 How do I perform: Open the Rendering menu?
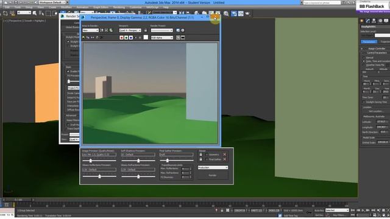[x=119, y=7]
